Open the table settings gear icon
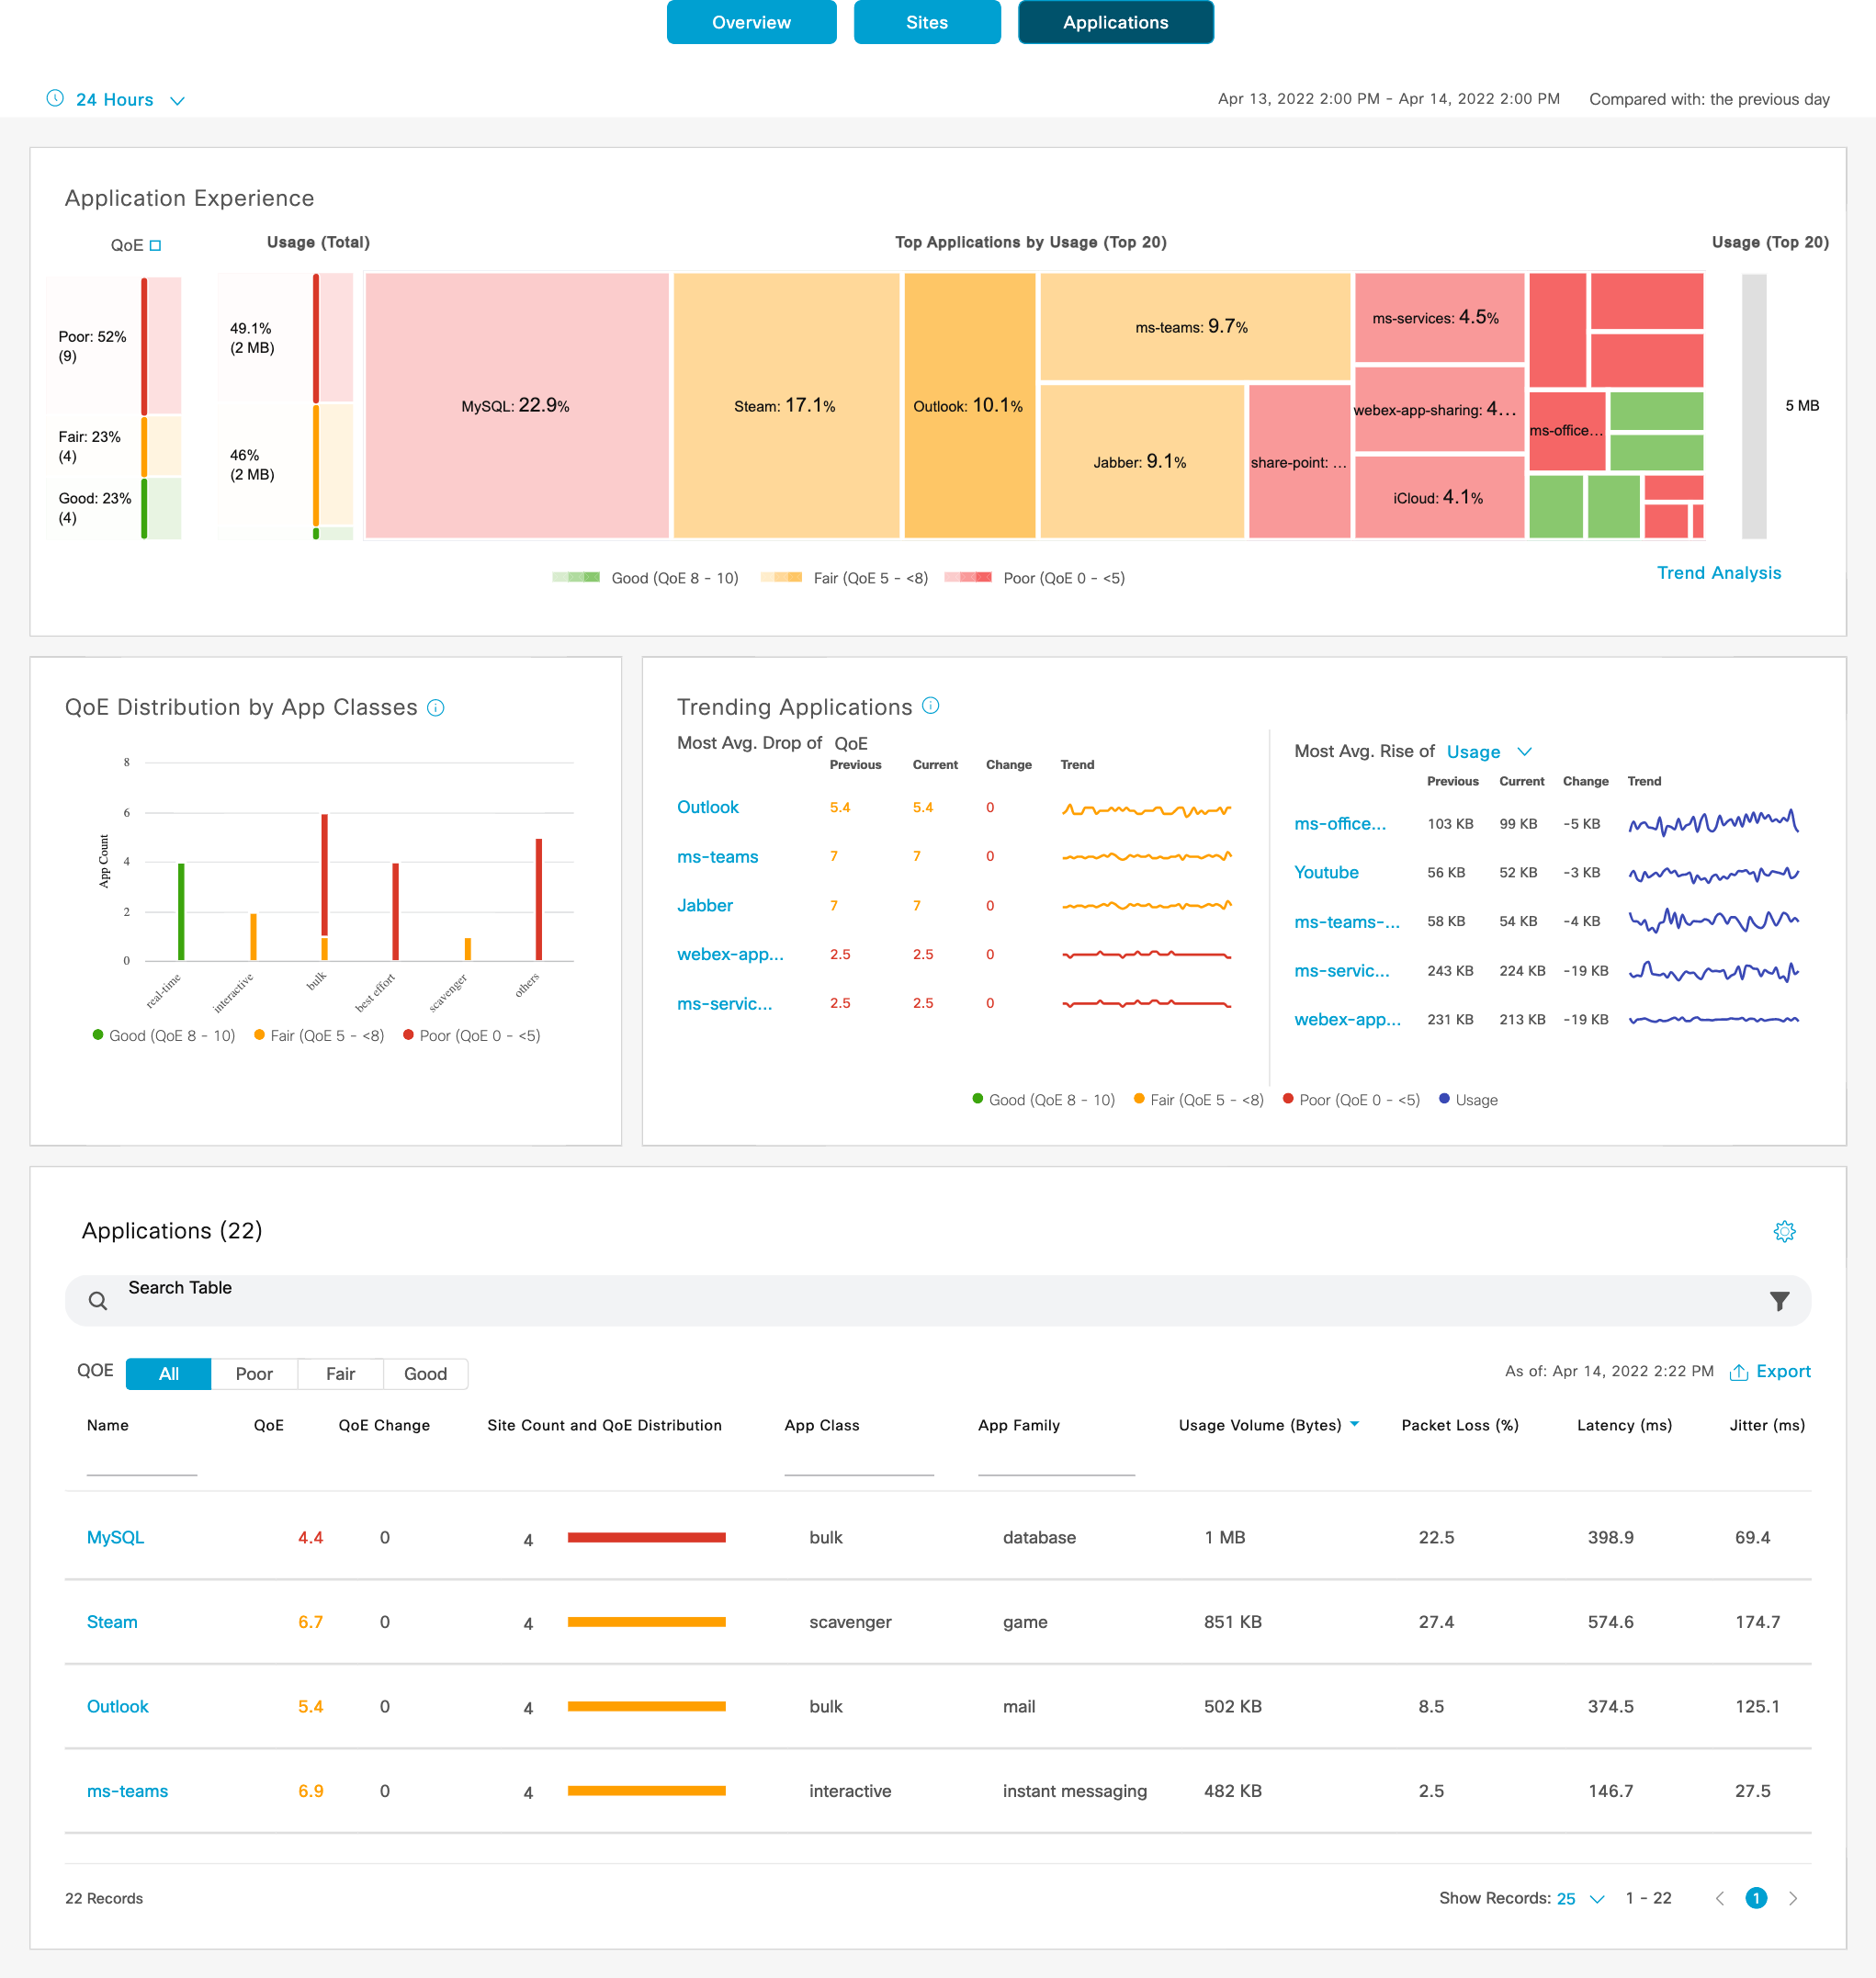1876x1978 pixels. [x=1784, y=1231]
